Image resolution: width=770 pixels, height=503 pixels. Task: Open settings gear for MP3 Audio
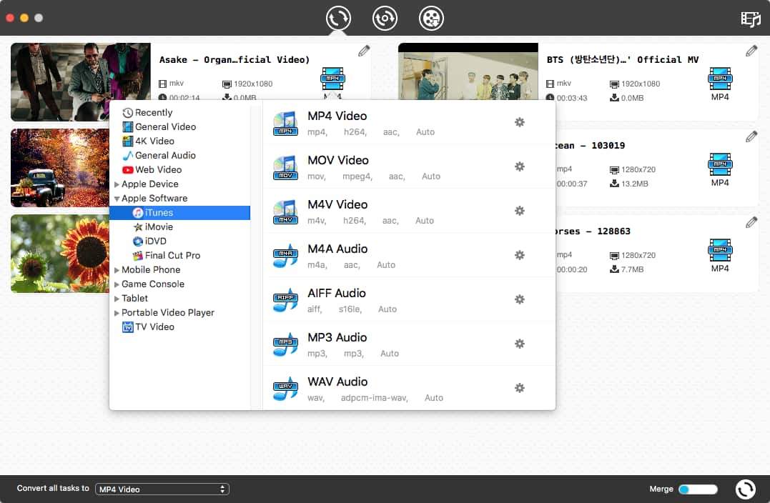click(x=520, y=344)
